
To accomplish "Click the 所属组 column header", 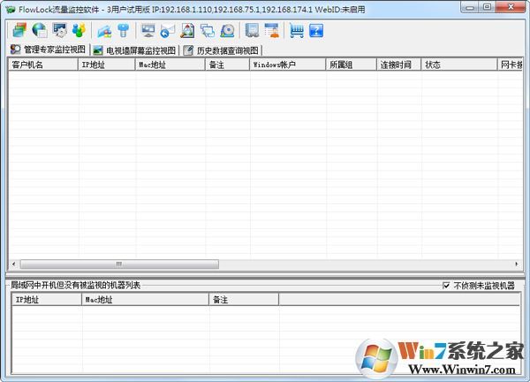I will [x=352, y=65].
